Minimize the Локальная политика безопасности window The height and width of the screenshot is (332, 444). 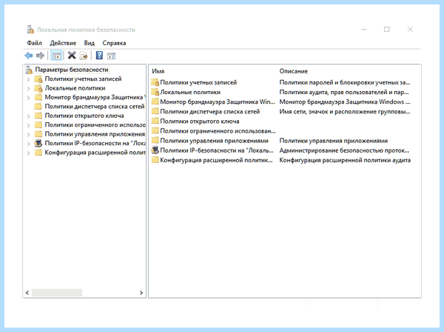point(364,29)
